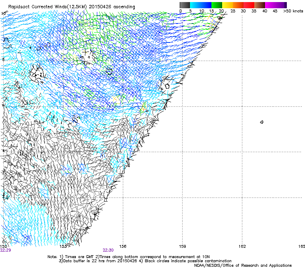Click the dark purple >50 knots legend color
305x268 pixels.
286,5
